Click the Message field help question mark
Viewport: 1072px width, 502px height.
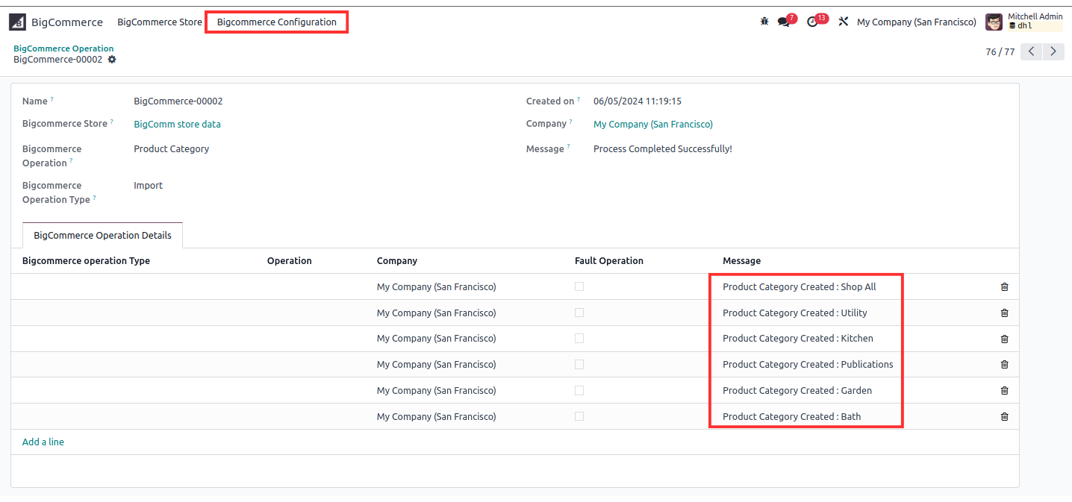tap(568, 147)
